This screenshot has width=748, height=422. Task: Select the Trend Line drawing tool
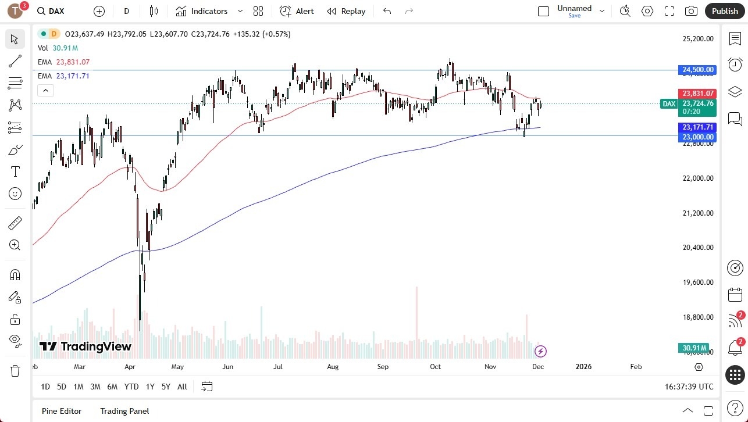pyautogui.click(x=15, y=61)
